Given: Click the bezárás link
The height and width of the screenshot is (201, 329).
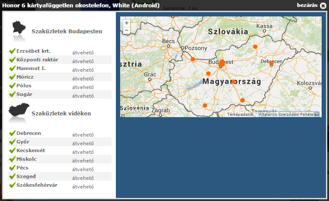Looking at the screenshot, I should click(307, 5).
